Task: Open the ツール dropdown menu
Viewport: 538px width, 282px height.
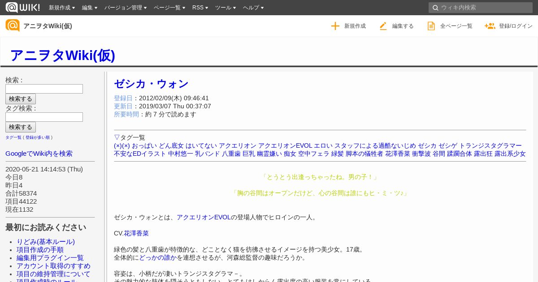Action: click(x=226, y=8)
